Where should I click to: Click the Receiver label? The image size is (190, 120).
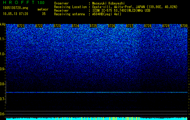(x=61, y=10)
